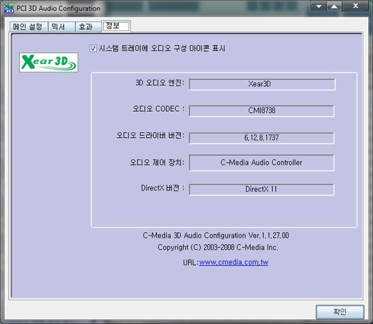373x324 pixels.
Task: Click the Xear3D audio engine field
Action: [262, 84]
